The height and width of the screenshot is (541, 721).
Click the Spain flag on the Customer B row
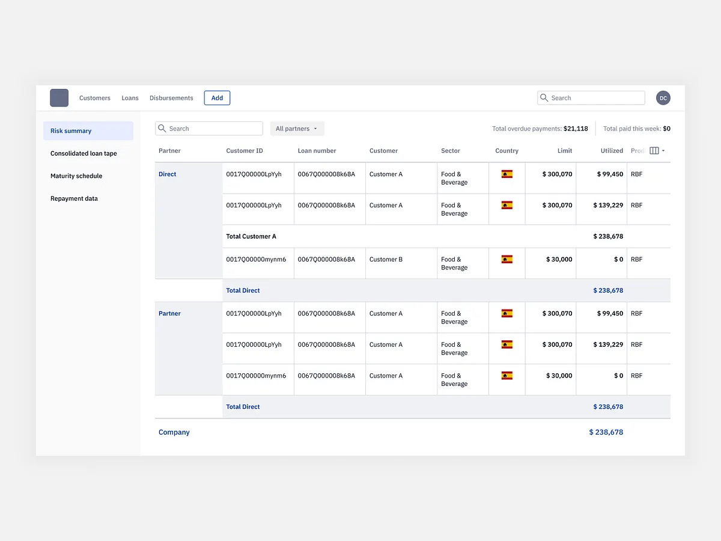tap(507, 259)
